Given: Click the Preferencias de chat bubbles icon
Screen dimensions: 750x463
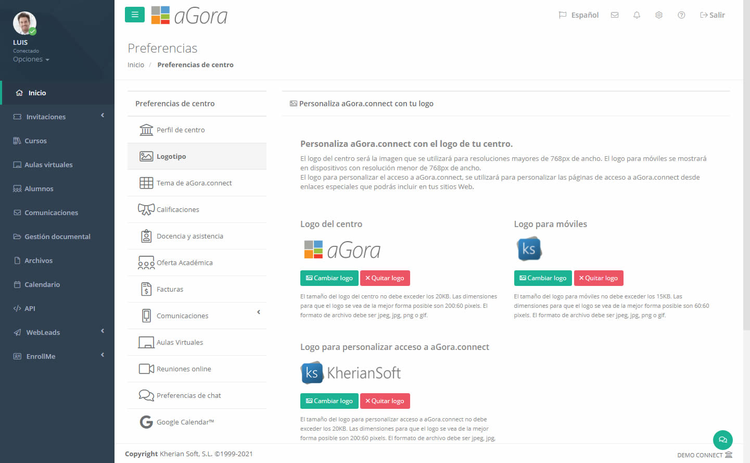Looking at the screenshot, I should (146, 395).
